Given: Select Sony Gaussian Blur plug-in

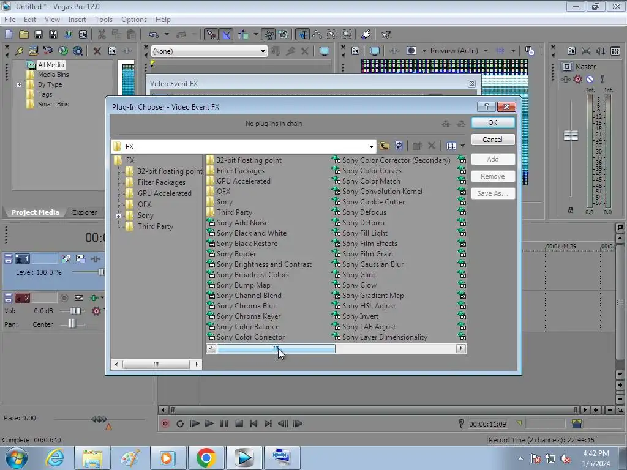Looking at the screenshot, I should (373, 264).
